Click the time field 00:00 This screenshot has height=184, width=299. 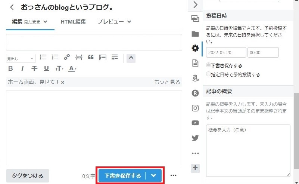coord(263,52)
